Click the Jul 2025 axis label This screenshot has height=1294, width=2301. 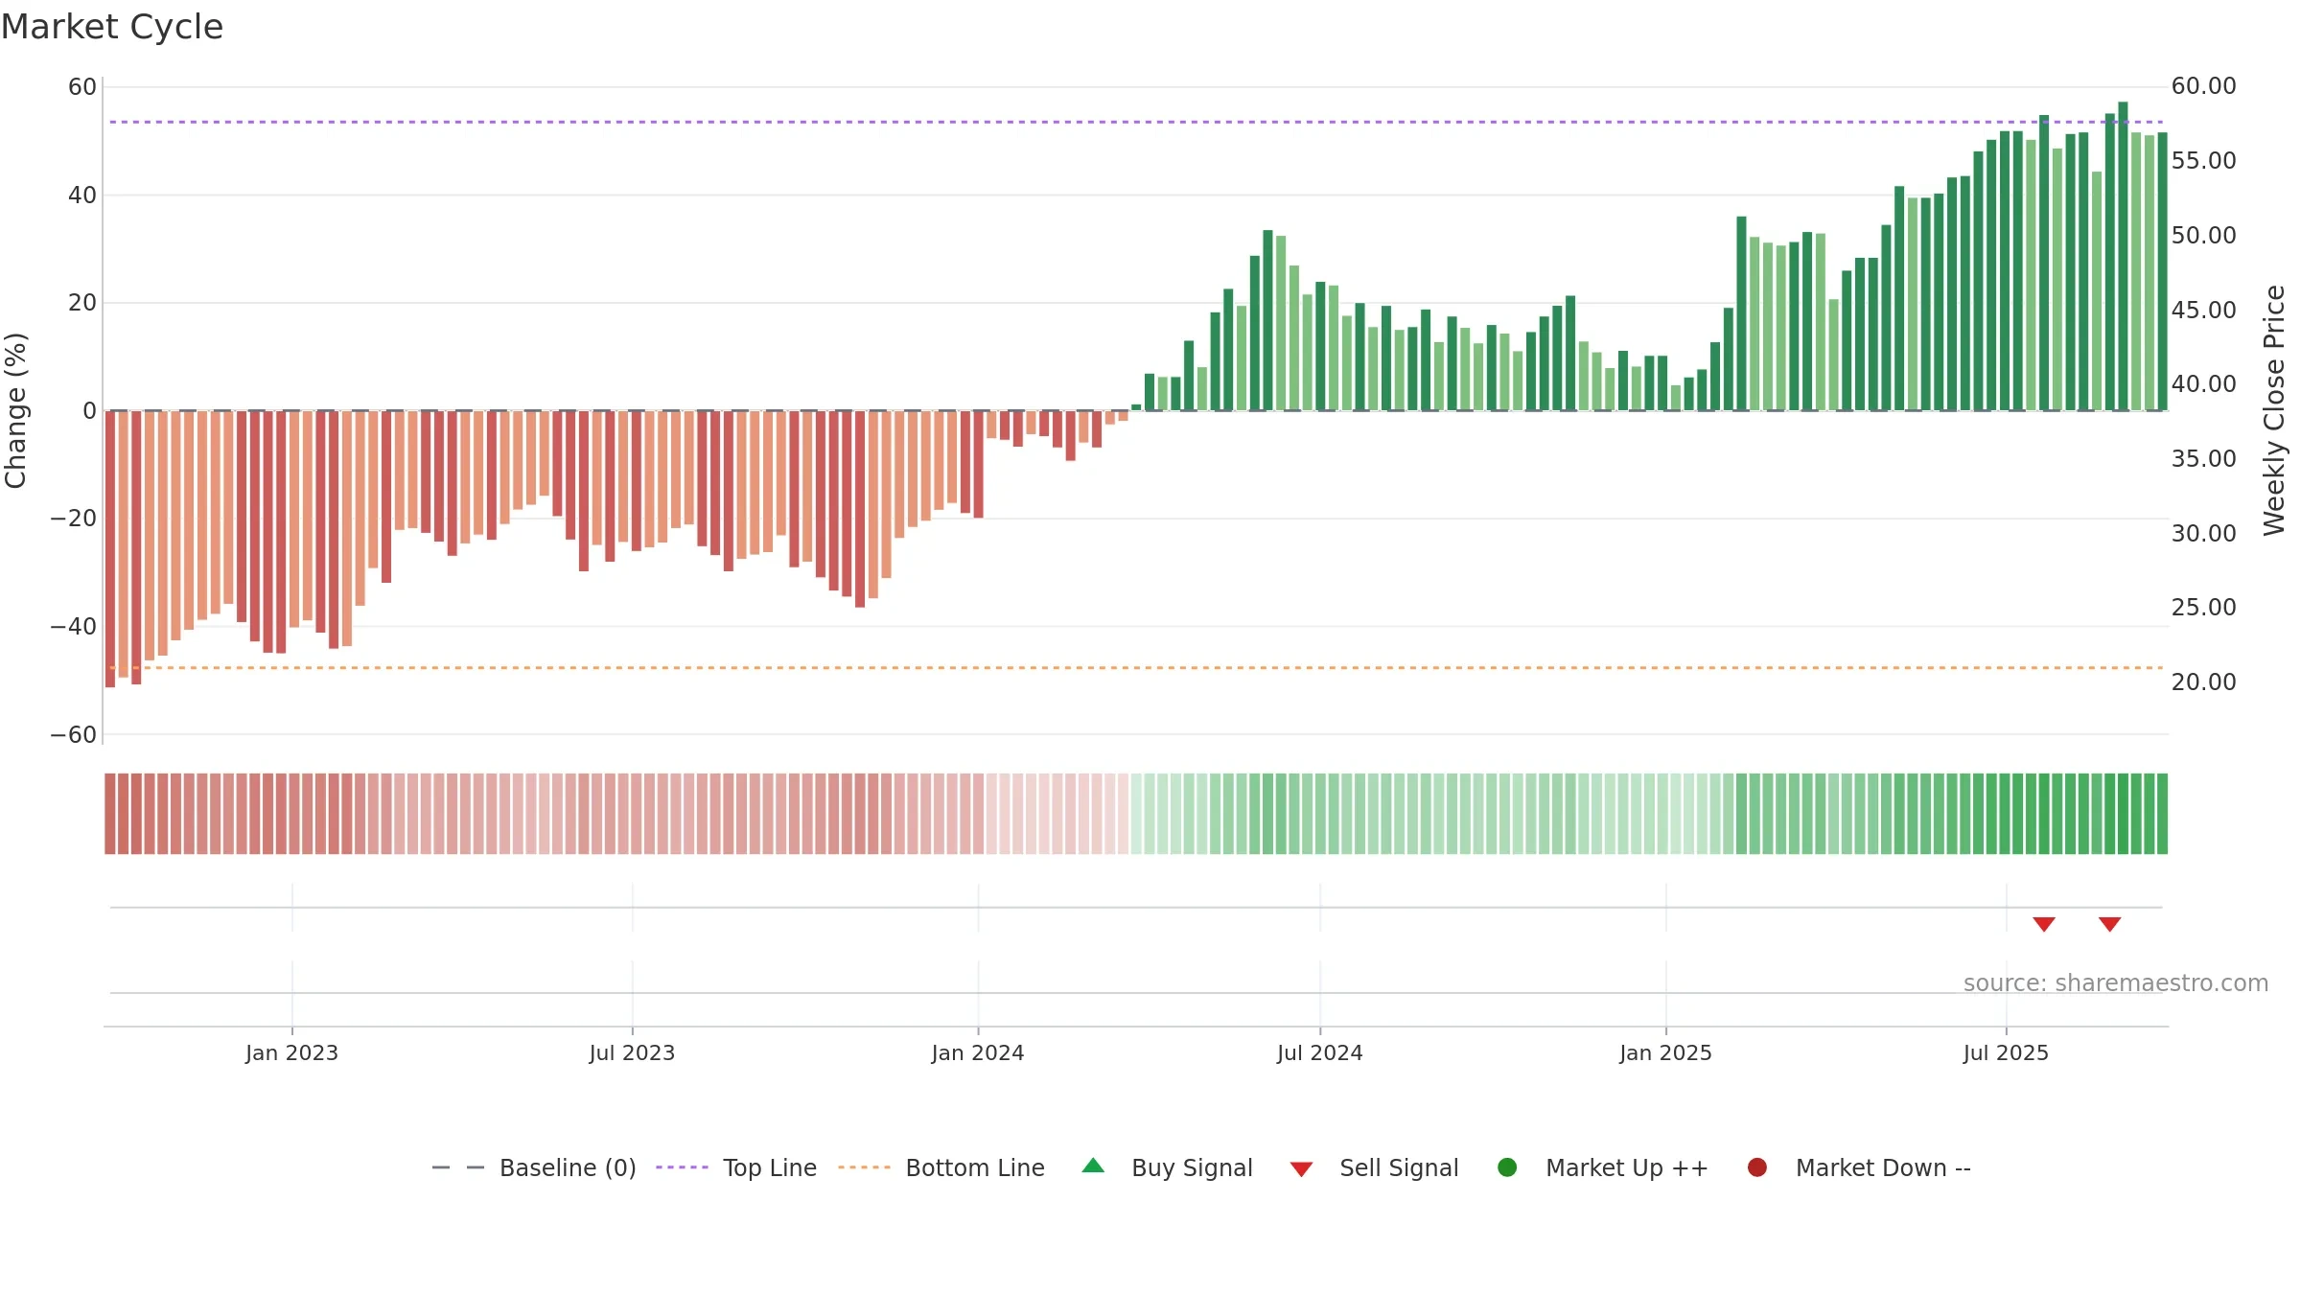pyautogui.click(x=2006, y=1052)
